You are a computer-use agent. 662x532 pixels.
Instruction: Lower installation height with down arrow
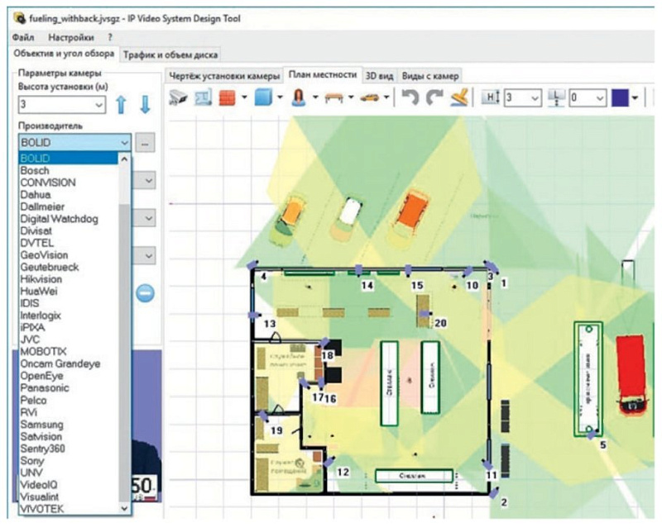[145, 104]
